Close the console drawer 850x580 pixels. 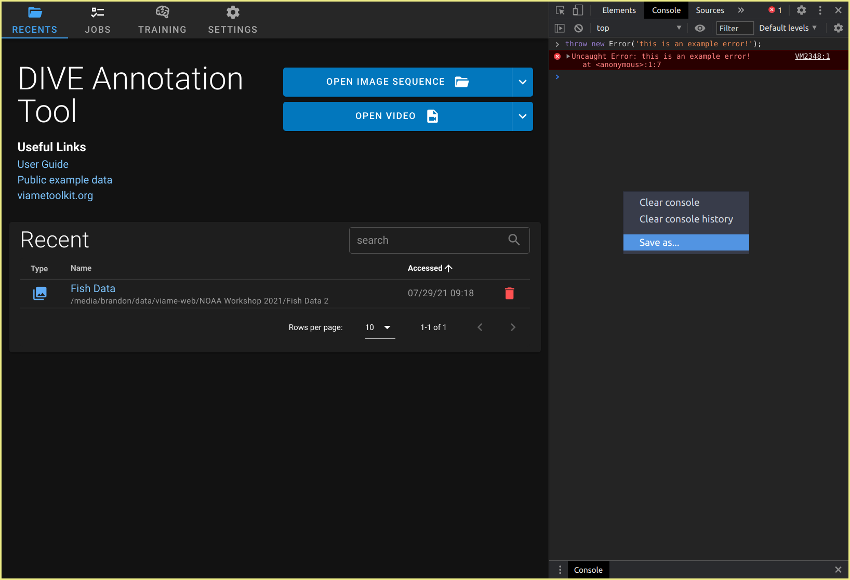coord(838,570)
